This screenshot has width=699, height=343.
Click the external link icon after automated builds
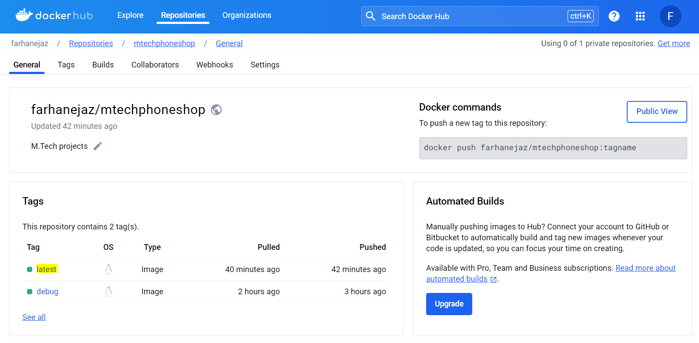494,279
